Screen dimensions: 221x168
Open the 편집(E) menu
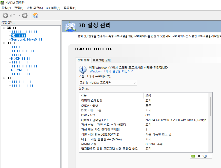tap(19, 8)
